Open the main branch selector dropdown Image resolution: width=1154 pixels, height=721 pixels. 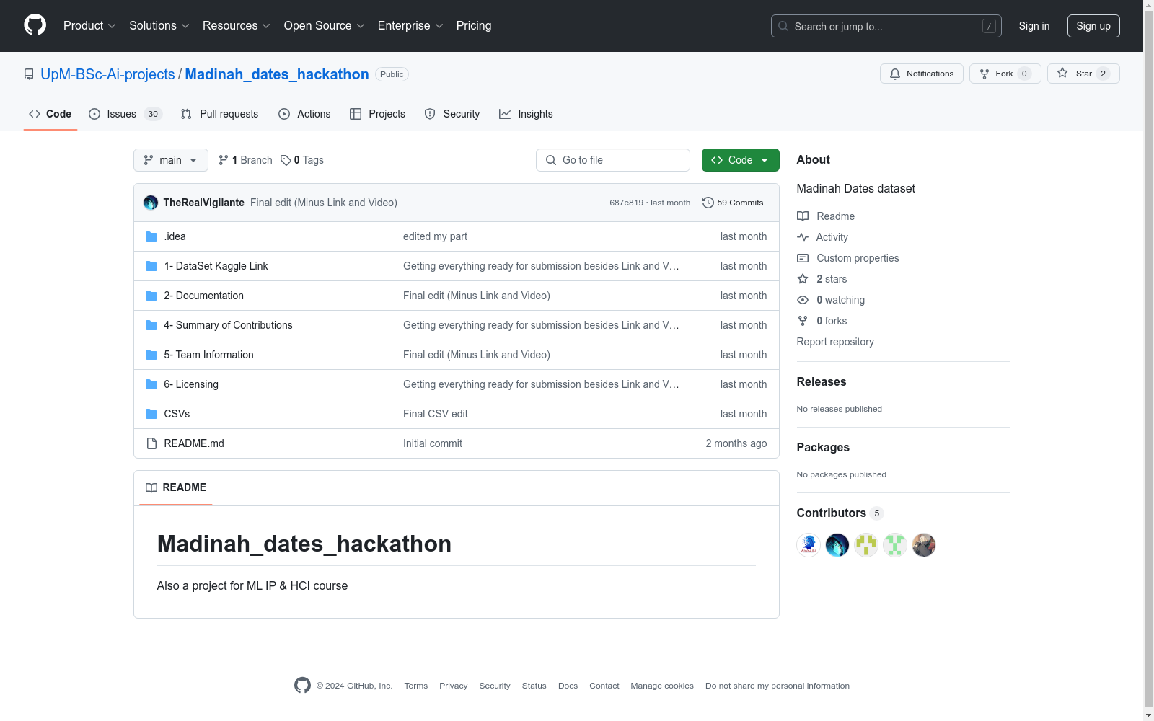coord(171,160)
